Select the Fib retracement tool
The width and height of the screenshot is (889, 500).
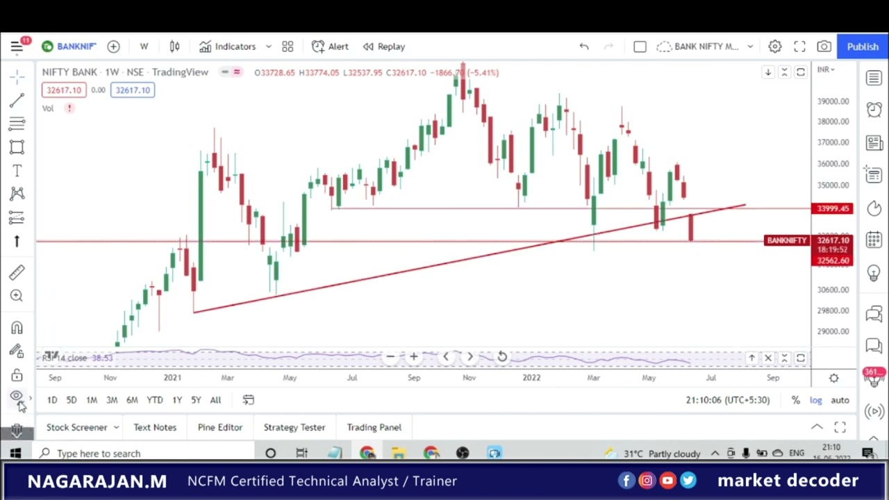pos(17,124)
